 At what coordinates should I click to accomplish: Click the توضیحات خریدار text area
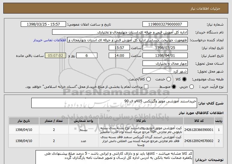[114, 157]
